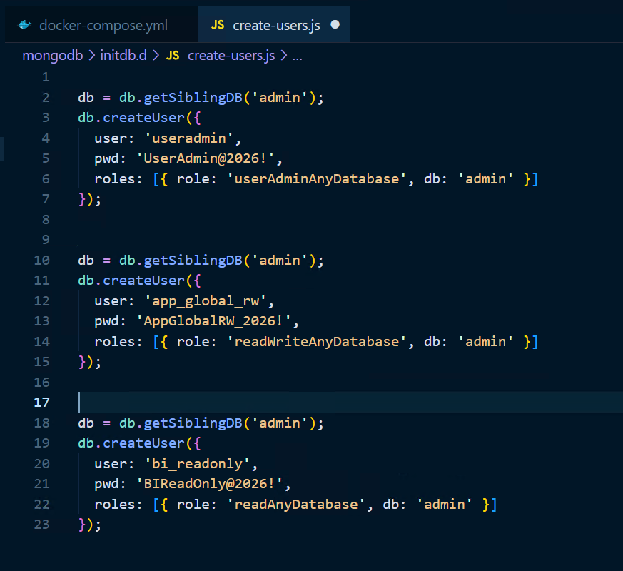Open the create-users.js breadcrumb file list
The image size is (623, 571).
[231, 56]
